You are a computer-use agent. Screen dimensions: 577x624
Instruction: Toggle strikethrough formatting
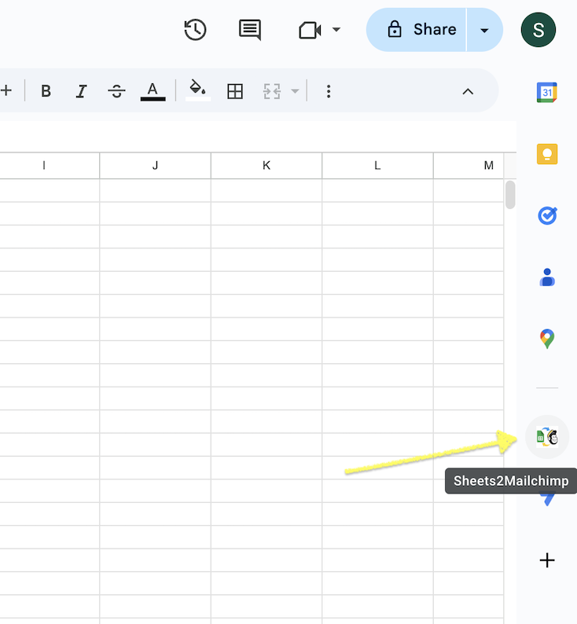[x=116, y=91]
